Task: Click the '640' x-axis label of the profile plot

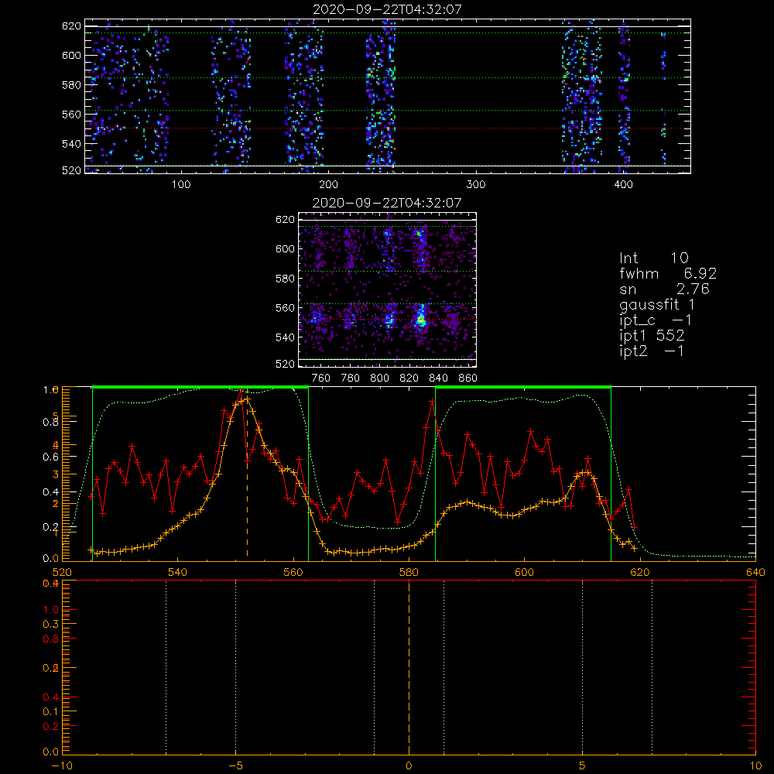Action: tap(755, 572)
